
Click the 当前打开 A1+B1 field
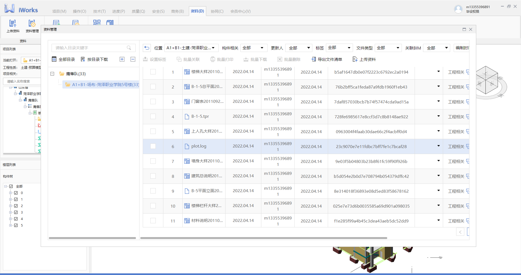31,60
